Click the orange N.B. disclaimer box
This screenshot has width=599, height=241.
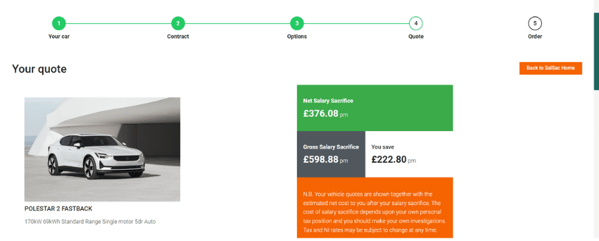375,208
